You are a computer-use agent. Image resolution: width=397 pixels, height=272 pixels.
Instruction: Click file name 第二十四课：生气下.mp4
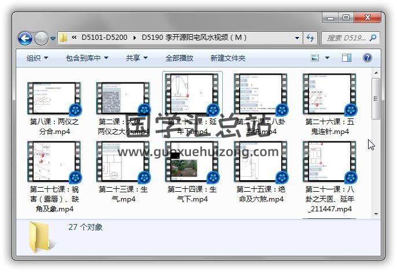click(x=192, y=194)
